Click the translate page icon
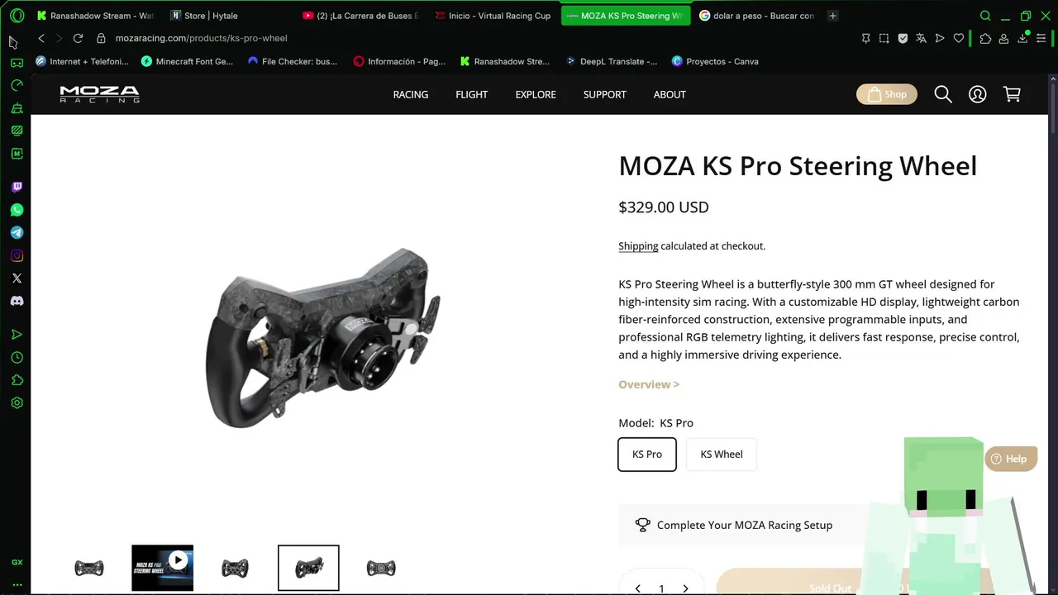The width and height of the screenshot is (1058, 595). pyautogui.click(x=921, y=38)
